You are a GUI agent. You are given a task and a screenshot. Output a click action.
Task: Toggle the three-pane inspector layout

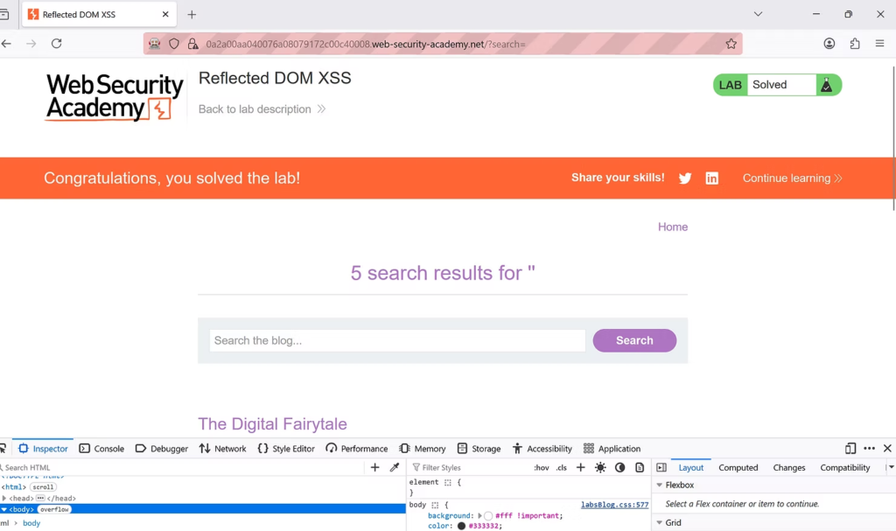pyautogui.click(x=661, y=467)
